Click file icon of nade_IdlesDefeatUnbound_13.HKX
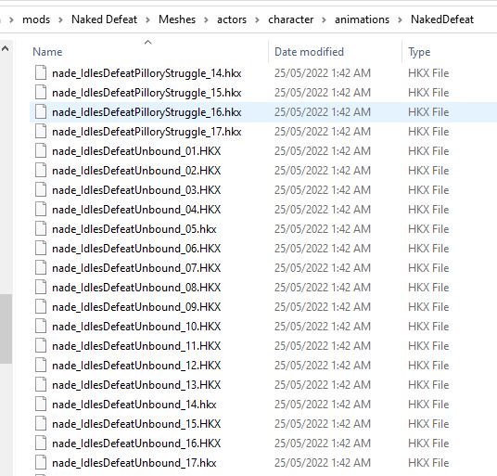The height and width of the screenshot is (476, 497). (x=41, y=385)
